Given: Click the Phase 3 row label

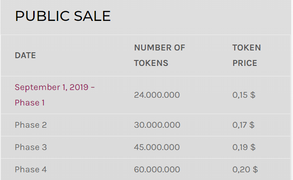Looking at the screenshot, I should coord(31,147).
